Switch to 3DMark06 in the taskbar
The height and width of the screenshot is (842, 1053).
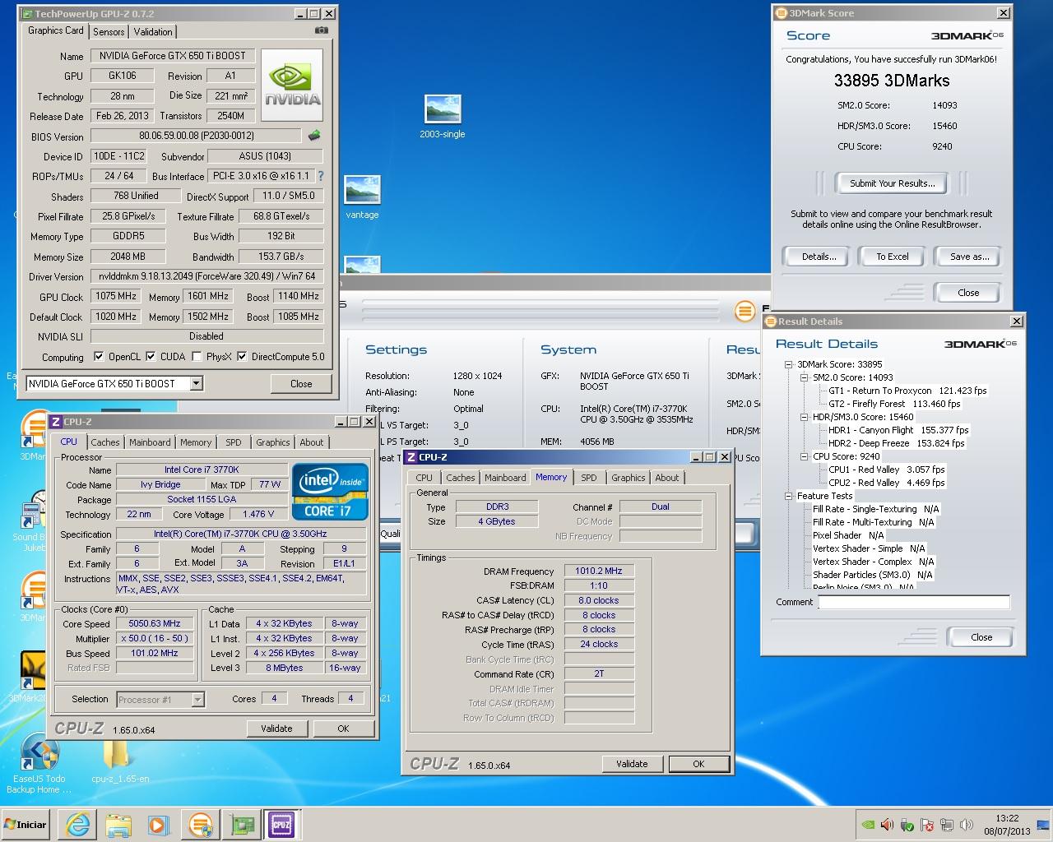[x=200, y=825]
